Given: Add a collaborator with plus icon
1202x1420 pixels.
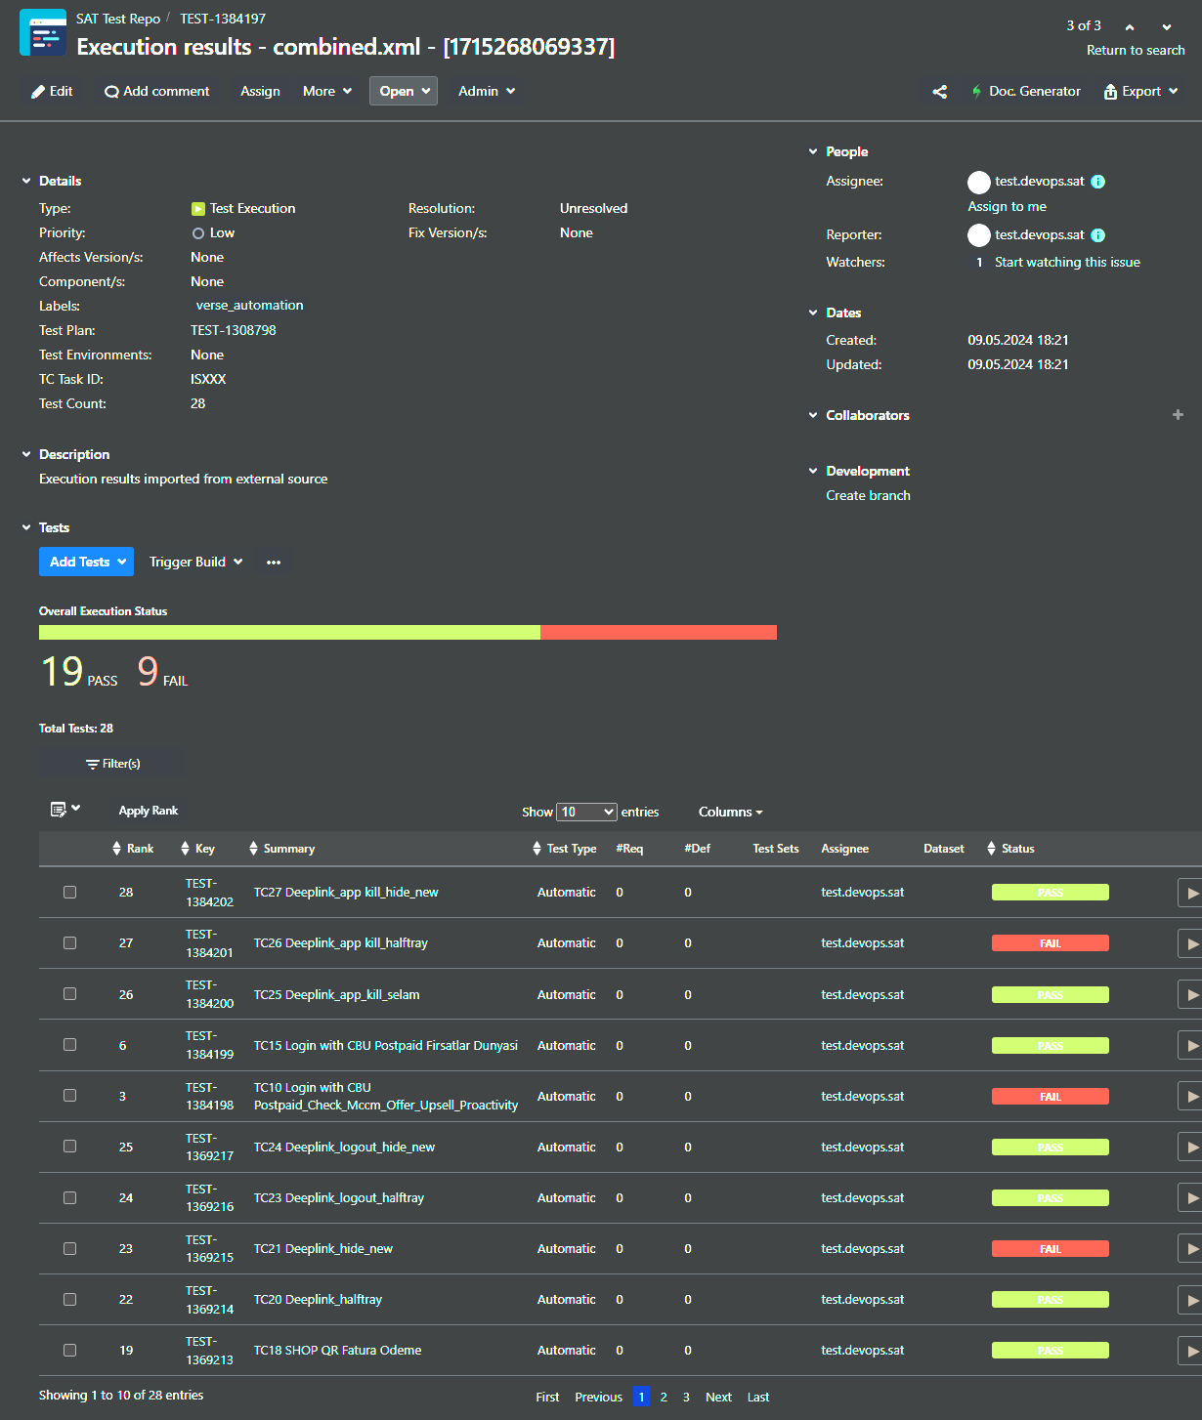Looking at the screenshot, I should pyautogui.click(x=1178, y=415).
